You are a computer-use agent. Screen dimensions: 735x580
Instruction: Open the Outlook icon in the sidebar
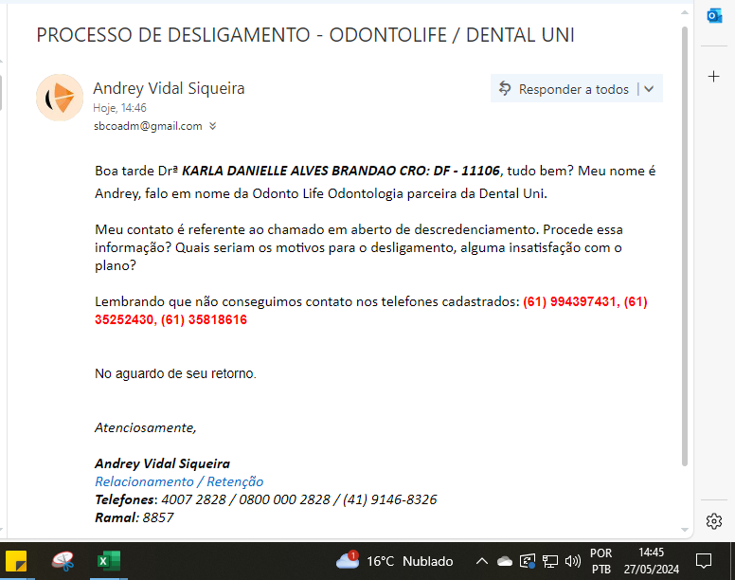(714, 16)
